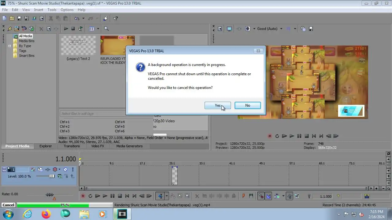Open a project with the folder icon
Screen dimensions: 392x220
(x=12, y=18)
